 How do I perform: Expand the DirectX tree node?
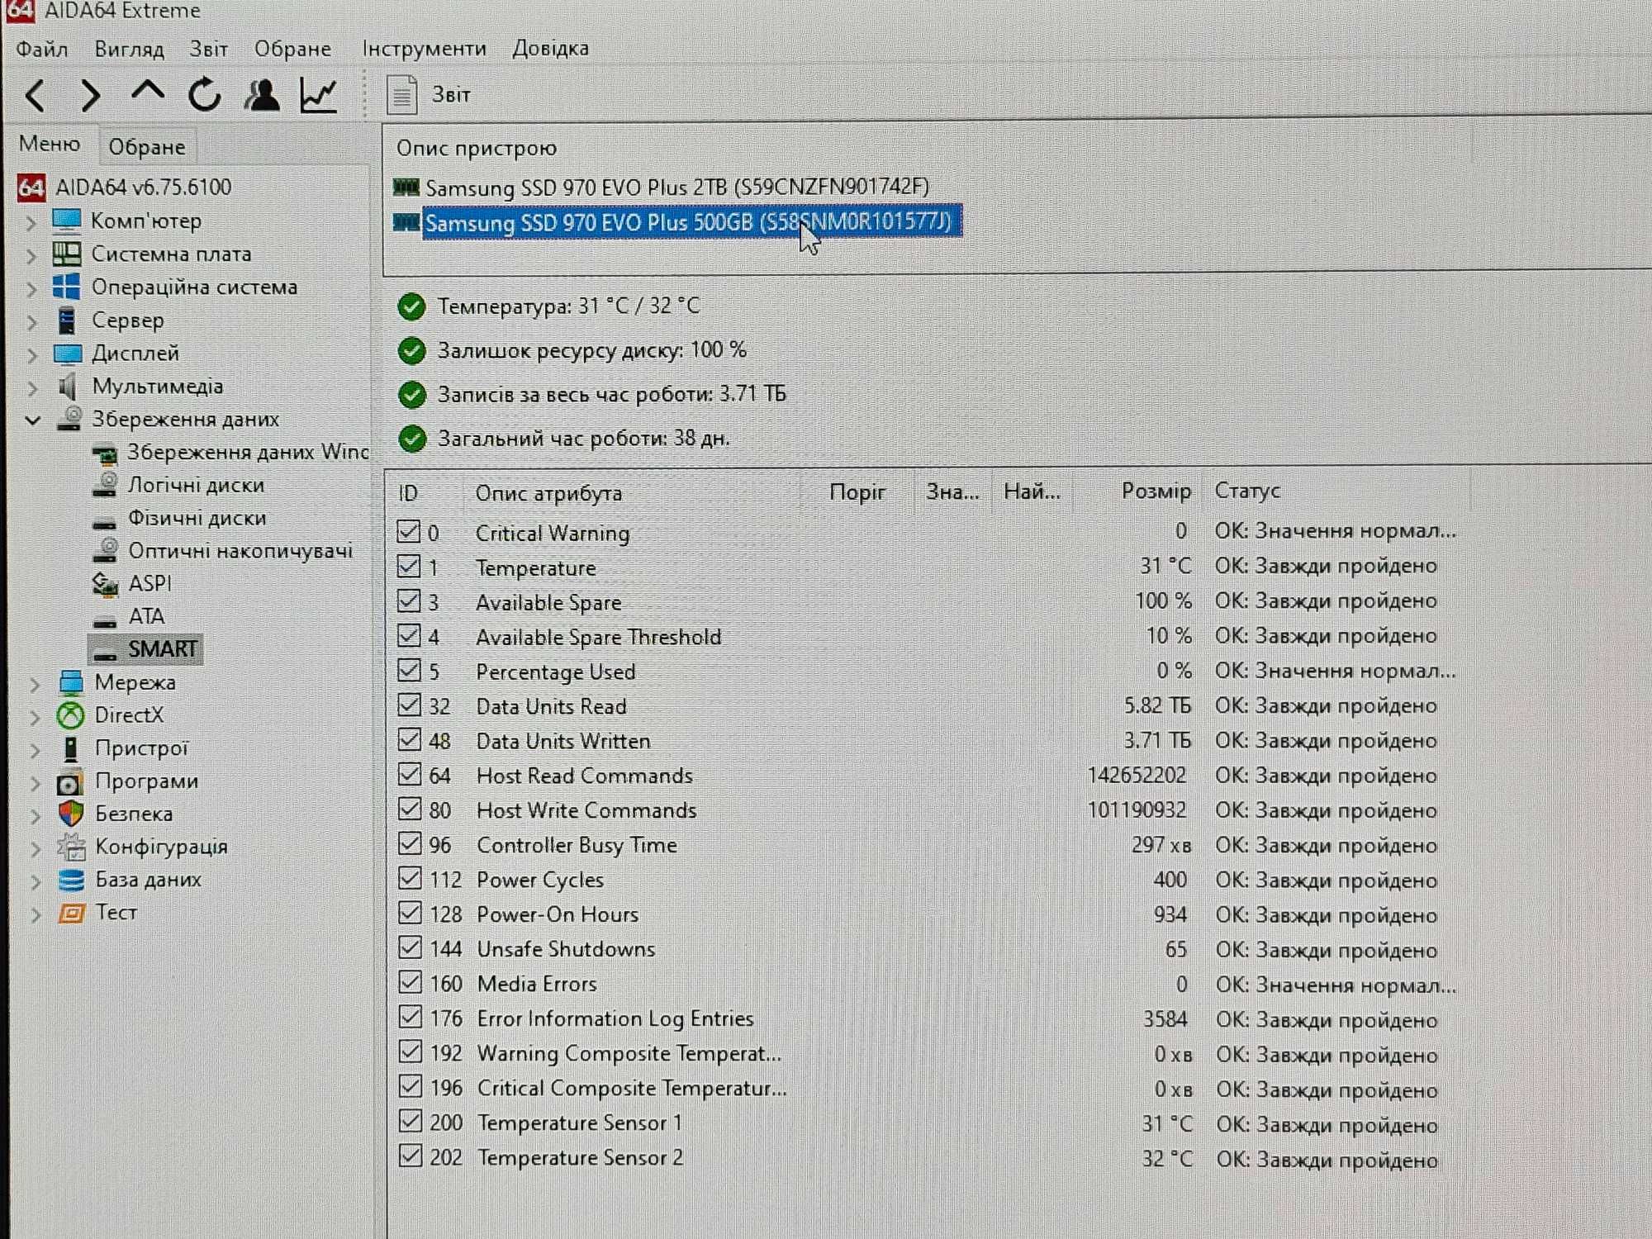[x=35, y=718]
